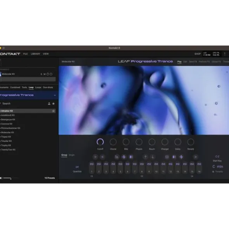Adjust the Choral macro knob
Screen dimensions: 229x229
coord(113,142)
